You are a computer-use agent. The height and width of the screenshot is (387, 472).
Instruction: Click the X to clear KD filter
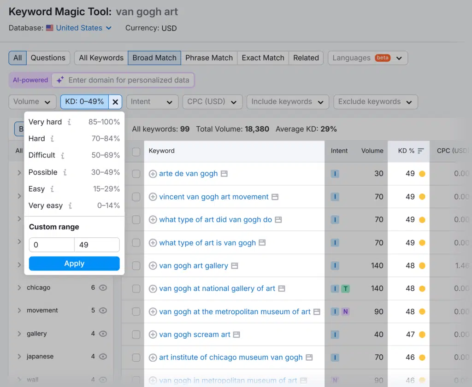(115, 102)
